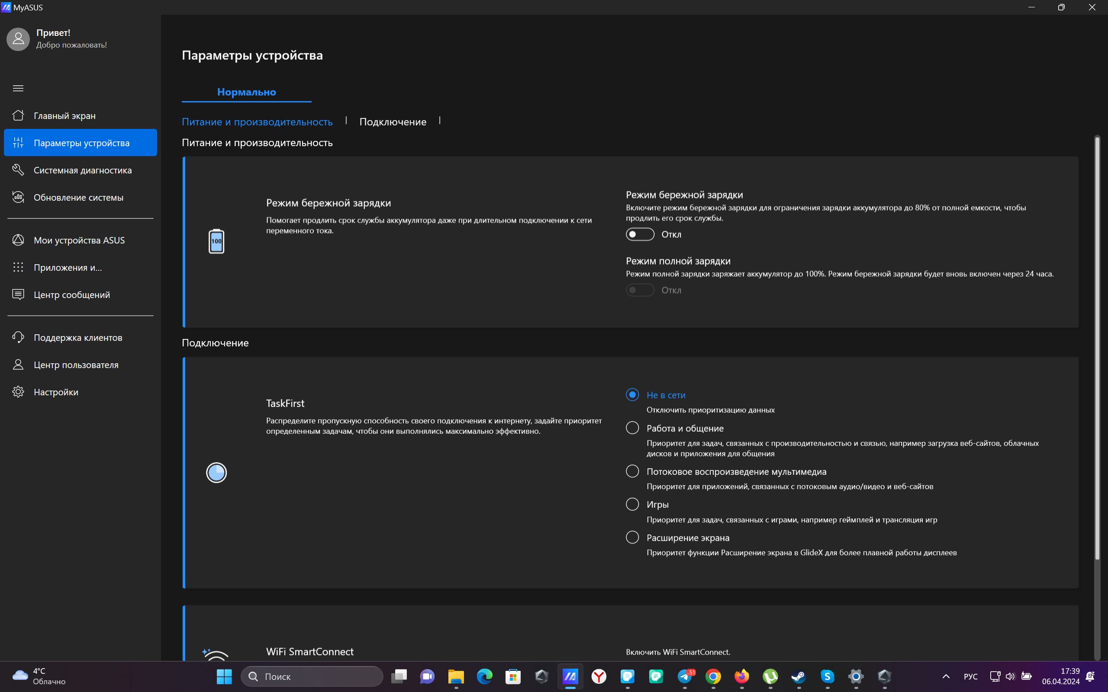The width and height of the screenshot is (1108, 692).
Task: Select Питание и производительность tab
Action: click(258, 122)
